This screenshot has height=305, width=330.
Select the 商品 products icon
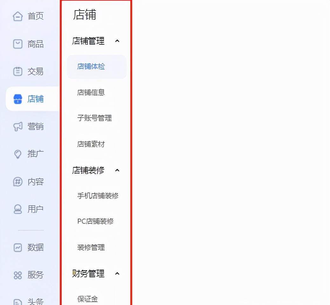[18, 44]
